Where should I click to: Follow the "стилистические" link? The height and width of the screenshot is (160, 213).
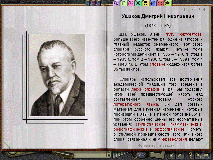150,124
